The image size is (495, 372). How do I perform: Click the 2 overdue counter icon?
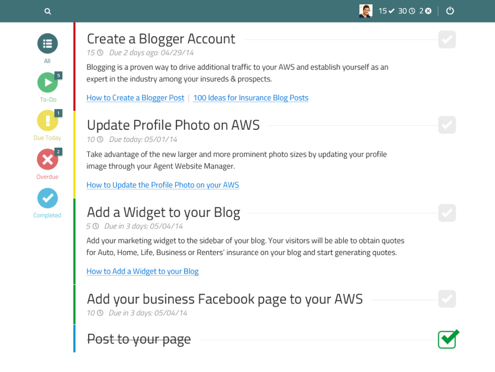point(425,11)
